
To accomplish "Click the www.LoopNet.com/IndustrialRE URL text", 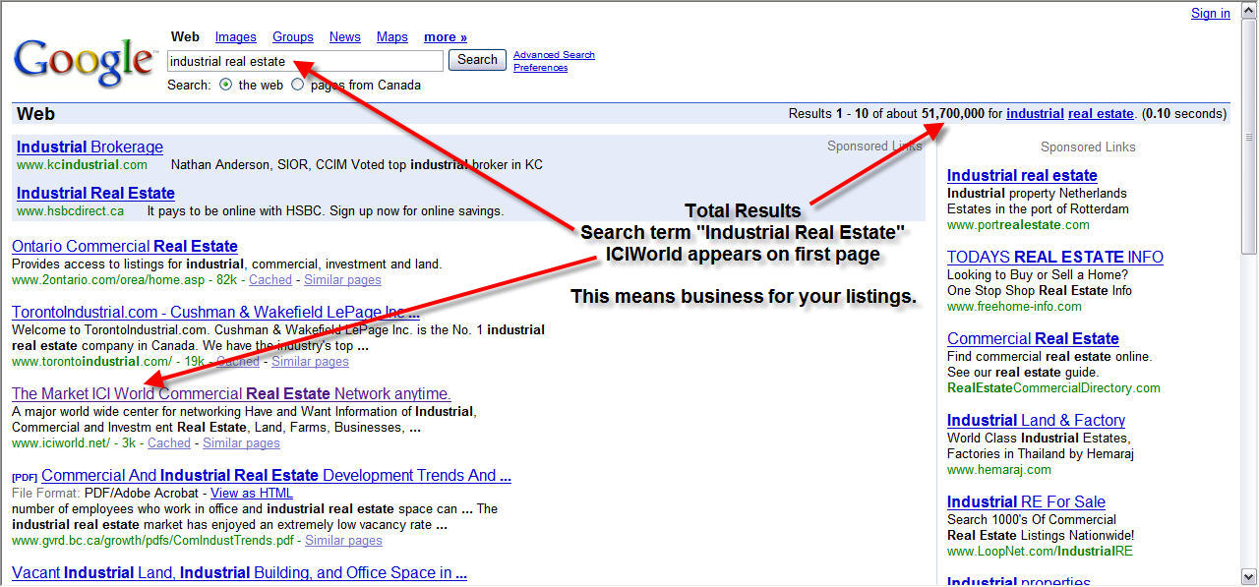I will coord(1040,552).
